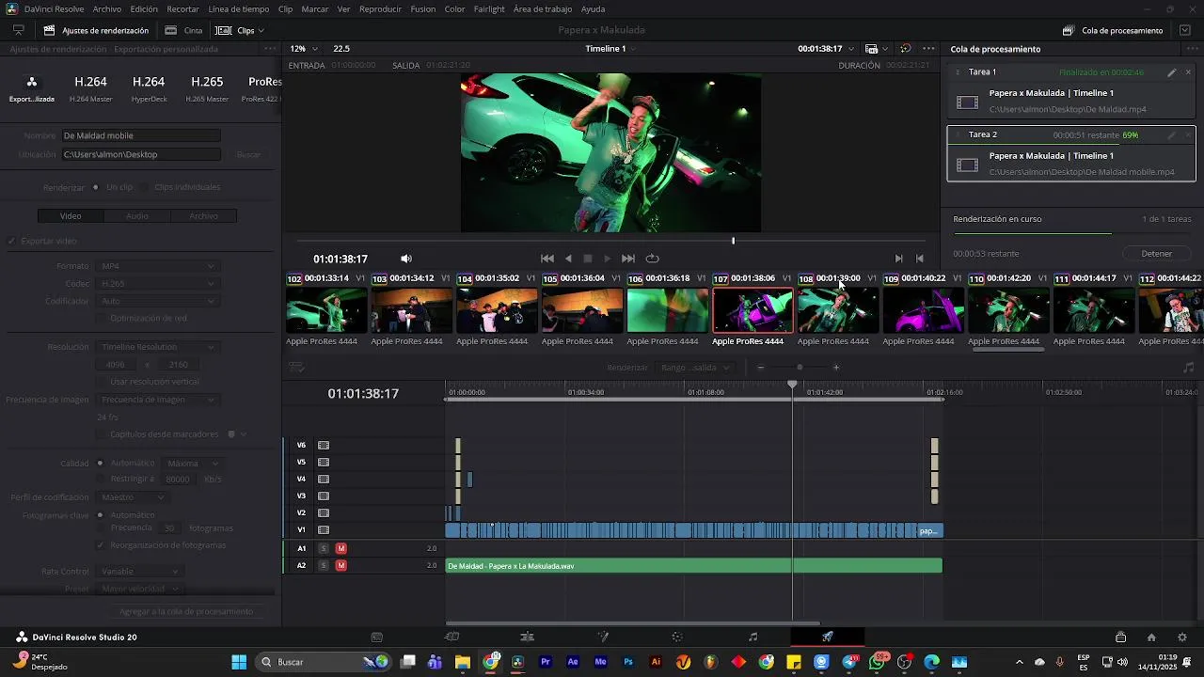Viewport: 1204px width, 677px height.
Task: Click the Cinta toolbar button
Action: [x=183, y=30]
